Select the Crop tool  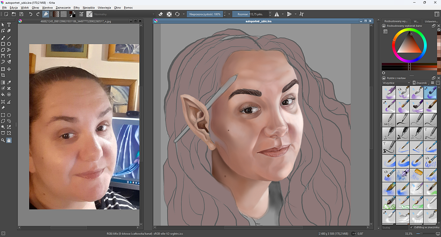pyautogui.click(x=3, y=75)
